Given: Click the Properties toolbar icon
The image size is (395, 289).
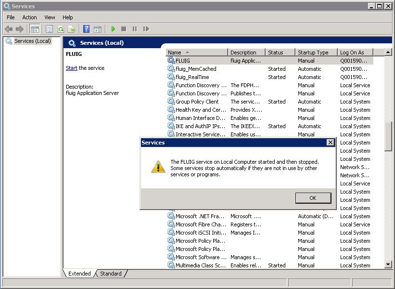Looking at the screenshot, I should [x=49, y=29].
